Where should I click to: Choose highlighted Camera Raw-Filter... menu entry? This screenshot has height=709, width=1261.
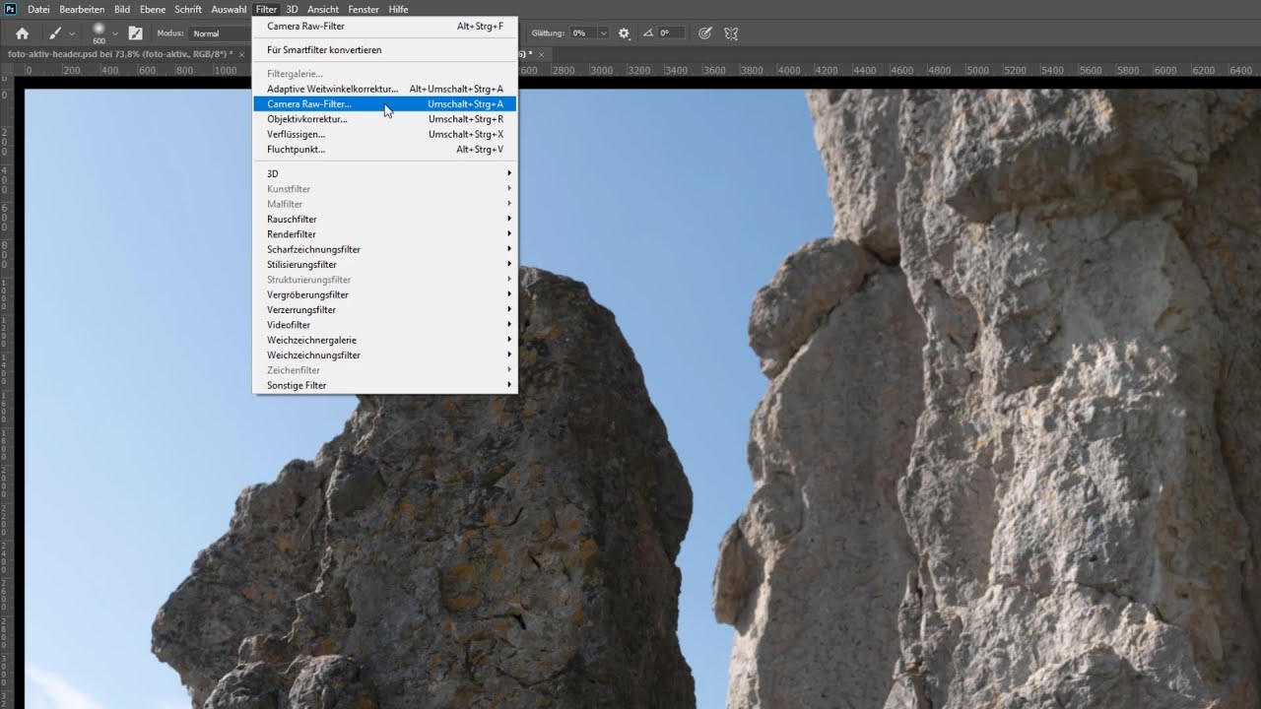[x=384, y=103]
